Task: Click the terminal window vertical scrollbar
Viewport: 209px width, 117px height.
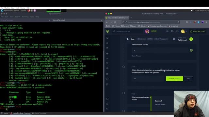Action: [x=104, y=81]
